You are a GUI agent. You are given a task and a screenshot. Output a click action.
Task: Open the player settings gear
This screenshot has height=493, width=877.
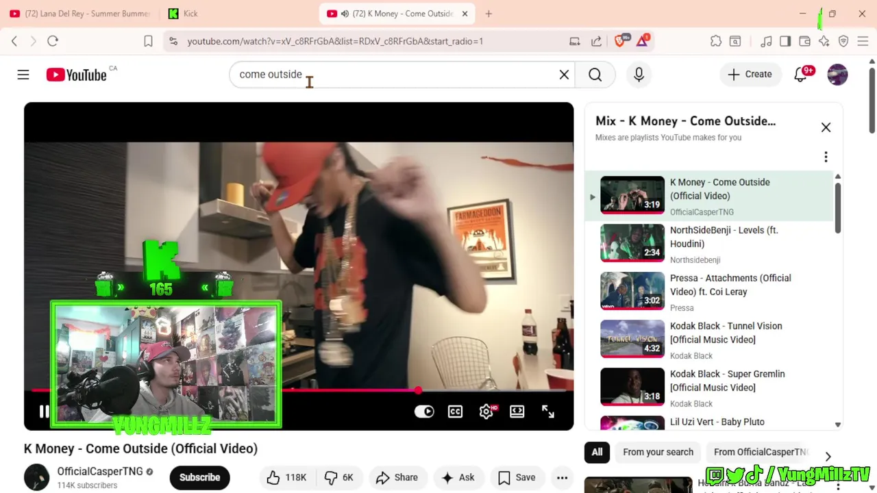tap(486, 412)
